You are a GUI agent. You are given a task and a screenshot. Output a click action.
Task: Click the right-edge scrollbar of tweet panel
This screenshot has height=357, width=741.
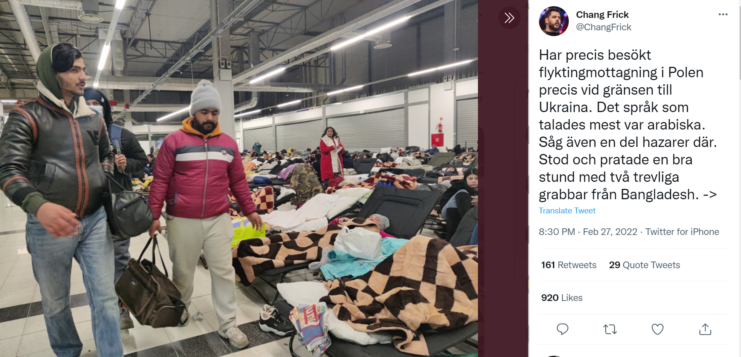[x=739, y=42]
